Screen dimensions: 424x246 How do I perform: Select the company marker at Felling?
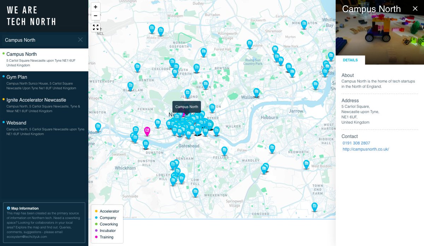[x=225, y=152]
